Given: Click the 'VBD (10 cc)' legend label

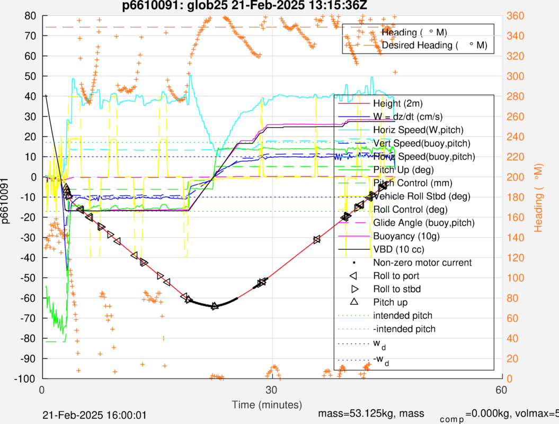Looking at the screenshot, I should pos(398,249).
